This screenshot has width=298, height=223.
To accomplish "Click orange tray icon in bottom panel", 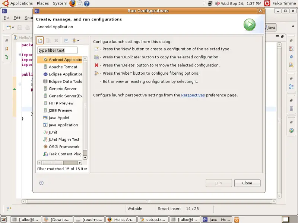I will coord(237,220).
